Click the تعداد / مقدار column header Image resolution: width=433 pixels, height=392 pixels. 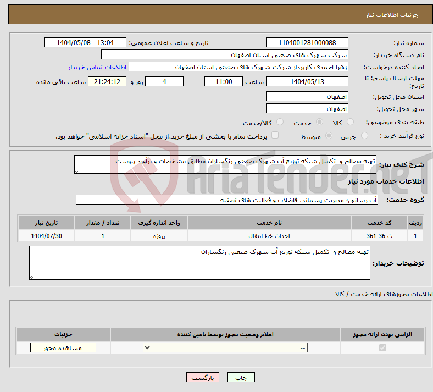click(103, 223)
